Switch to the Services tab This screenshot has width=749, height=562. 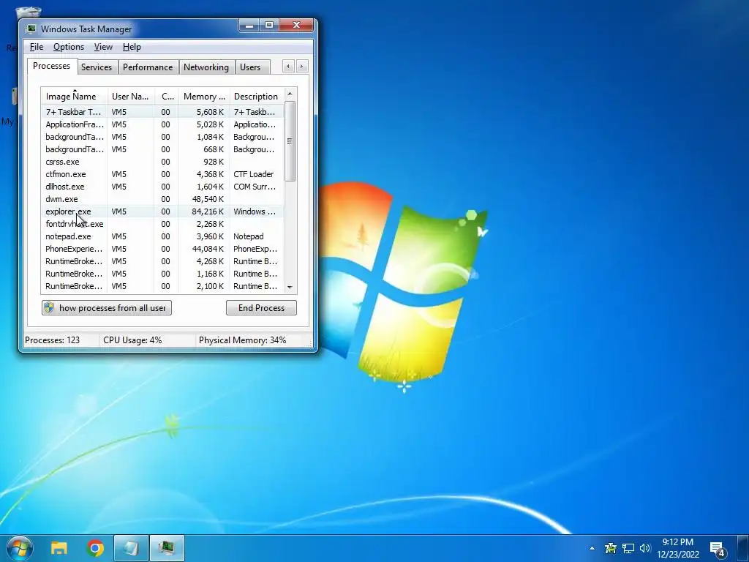point(97,67)
